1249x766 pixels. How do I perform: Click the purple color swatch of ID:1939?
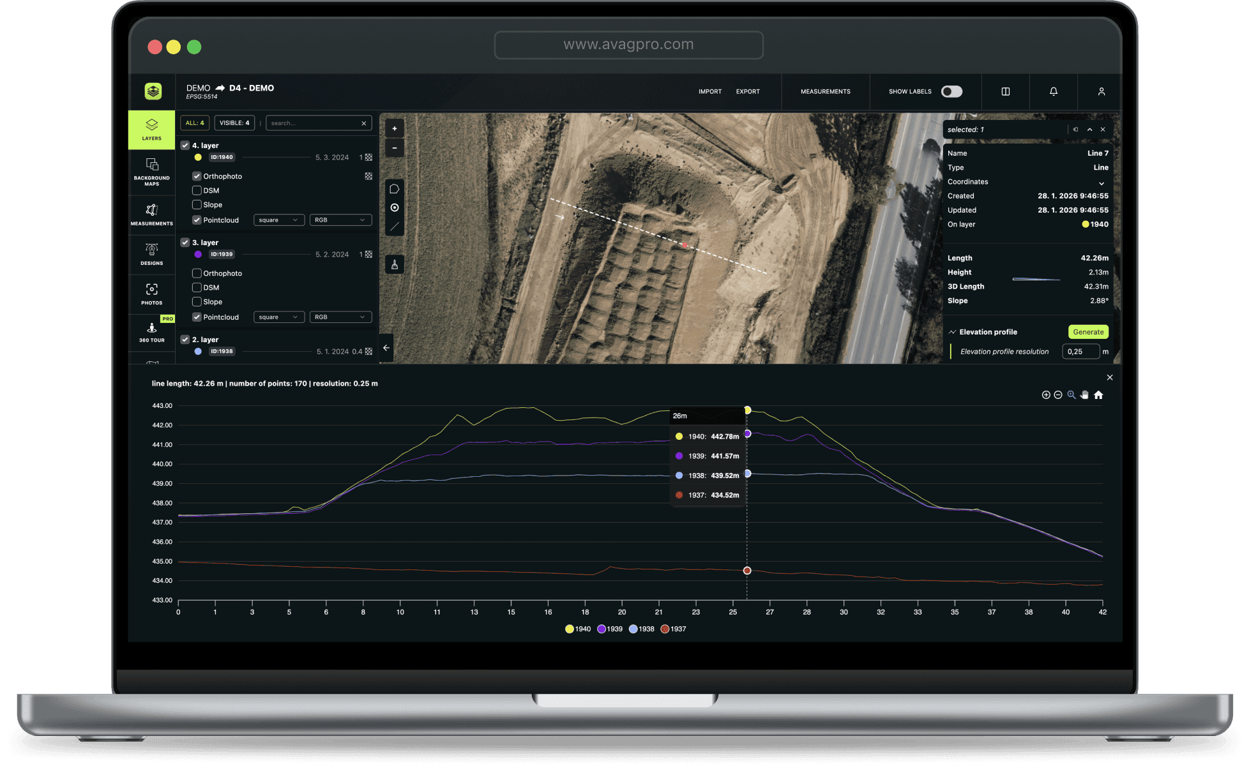tap(198, 254)
